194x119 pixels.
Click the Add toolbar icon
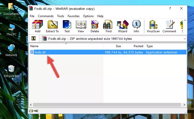(37, 26)
